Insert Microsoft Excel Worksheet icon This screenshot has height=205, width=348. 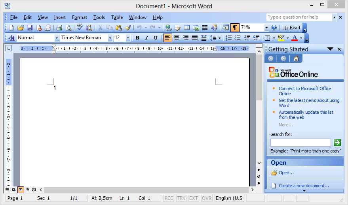pos(196,28)
